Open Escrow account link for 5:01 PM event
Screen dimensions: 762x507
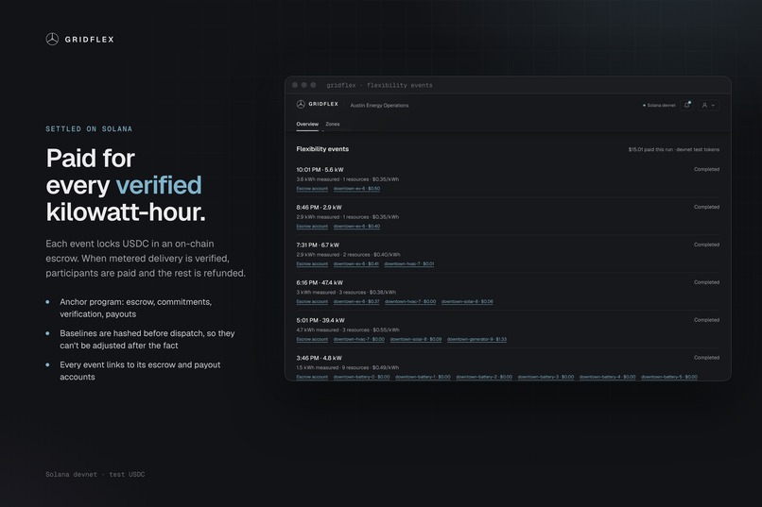tap(312, 339)
